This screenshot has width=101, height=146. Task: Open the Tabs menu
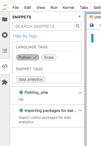pyautogui.click(x=84, y=8)
